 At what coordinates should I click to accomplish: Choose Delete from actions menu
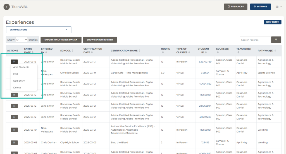(x=17, y=87)
